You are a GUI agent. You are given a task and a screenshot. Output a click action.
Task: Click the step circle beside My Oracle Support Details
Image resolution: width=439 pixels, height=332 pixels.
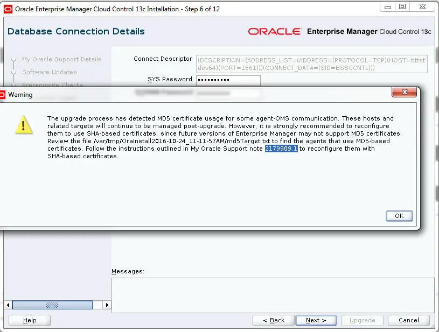(x=13, y=59)
